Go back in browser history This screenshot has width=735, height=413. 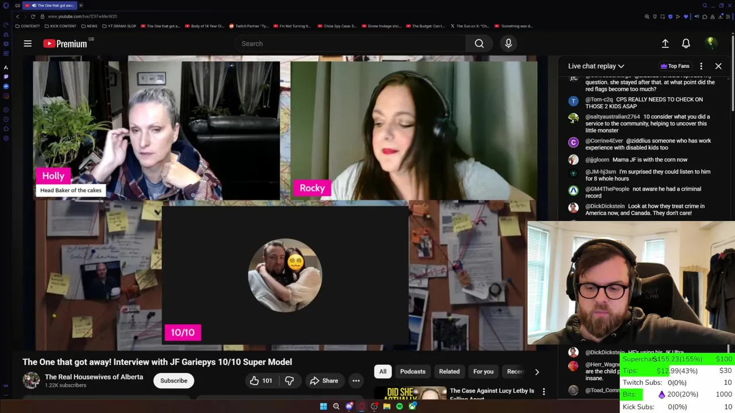coord(17,17)
